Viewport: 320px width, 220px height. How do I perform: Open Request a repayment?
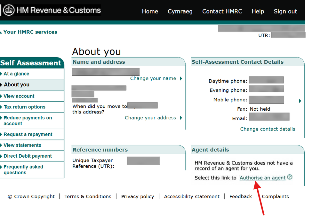[x=28, y=134]
